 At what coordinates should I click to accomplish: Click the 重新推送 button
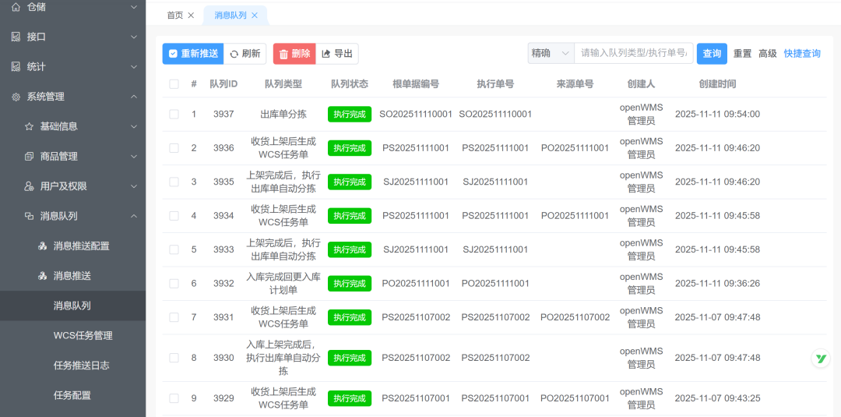click(x=193, y=54)
